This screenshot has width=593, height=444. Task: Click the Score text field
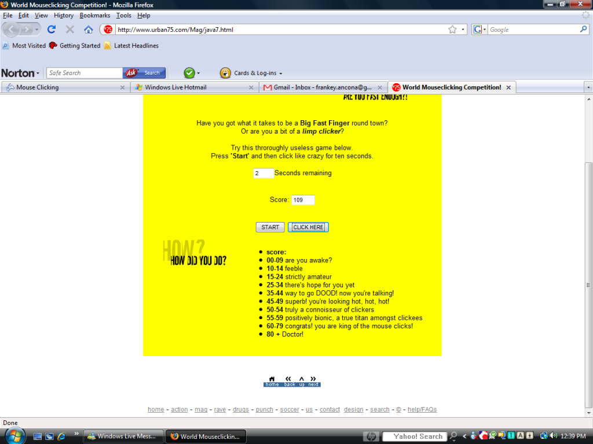click(303, 200)
